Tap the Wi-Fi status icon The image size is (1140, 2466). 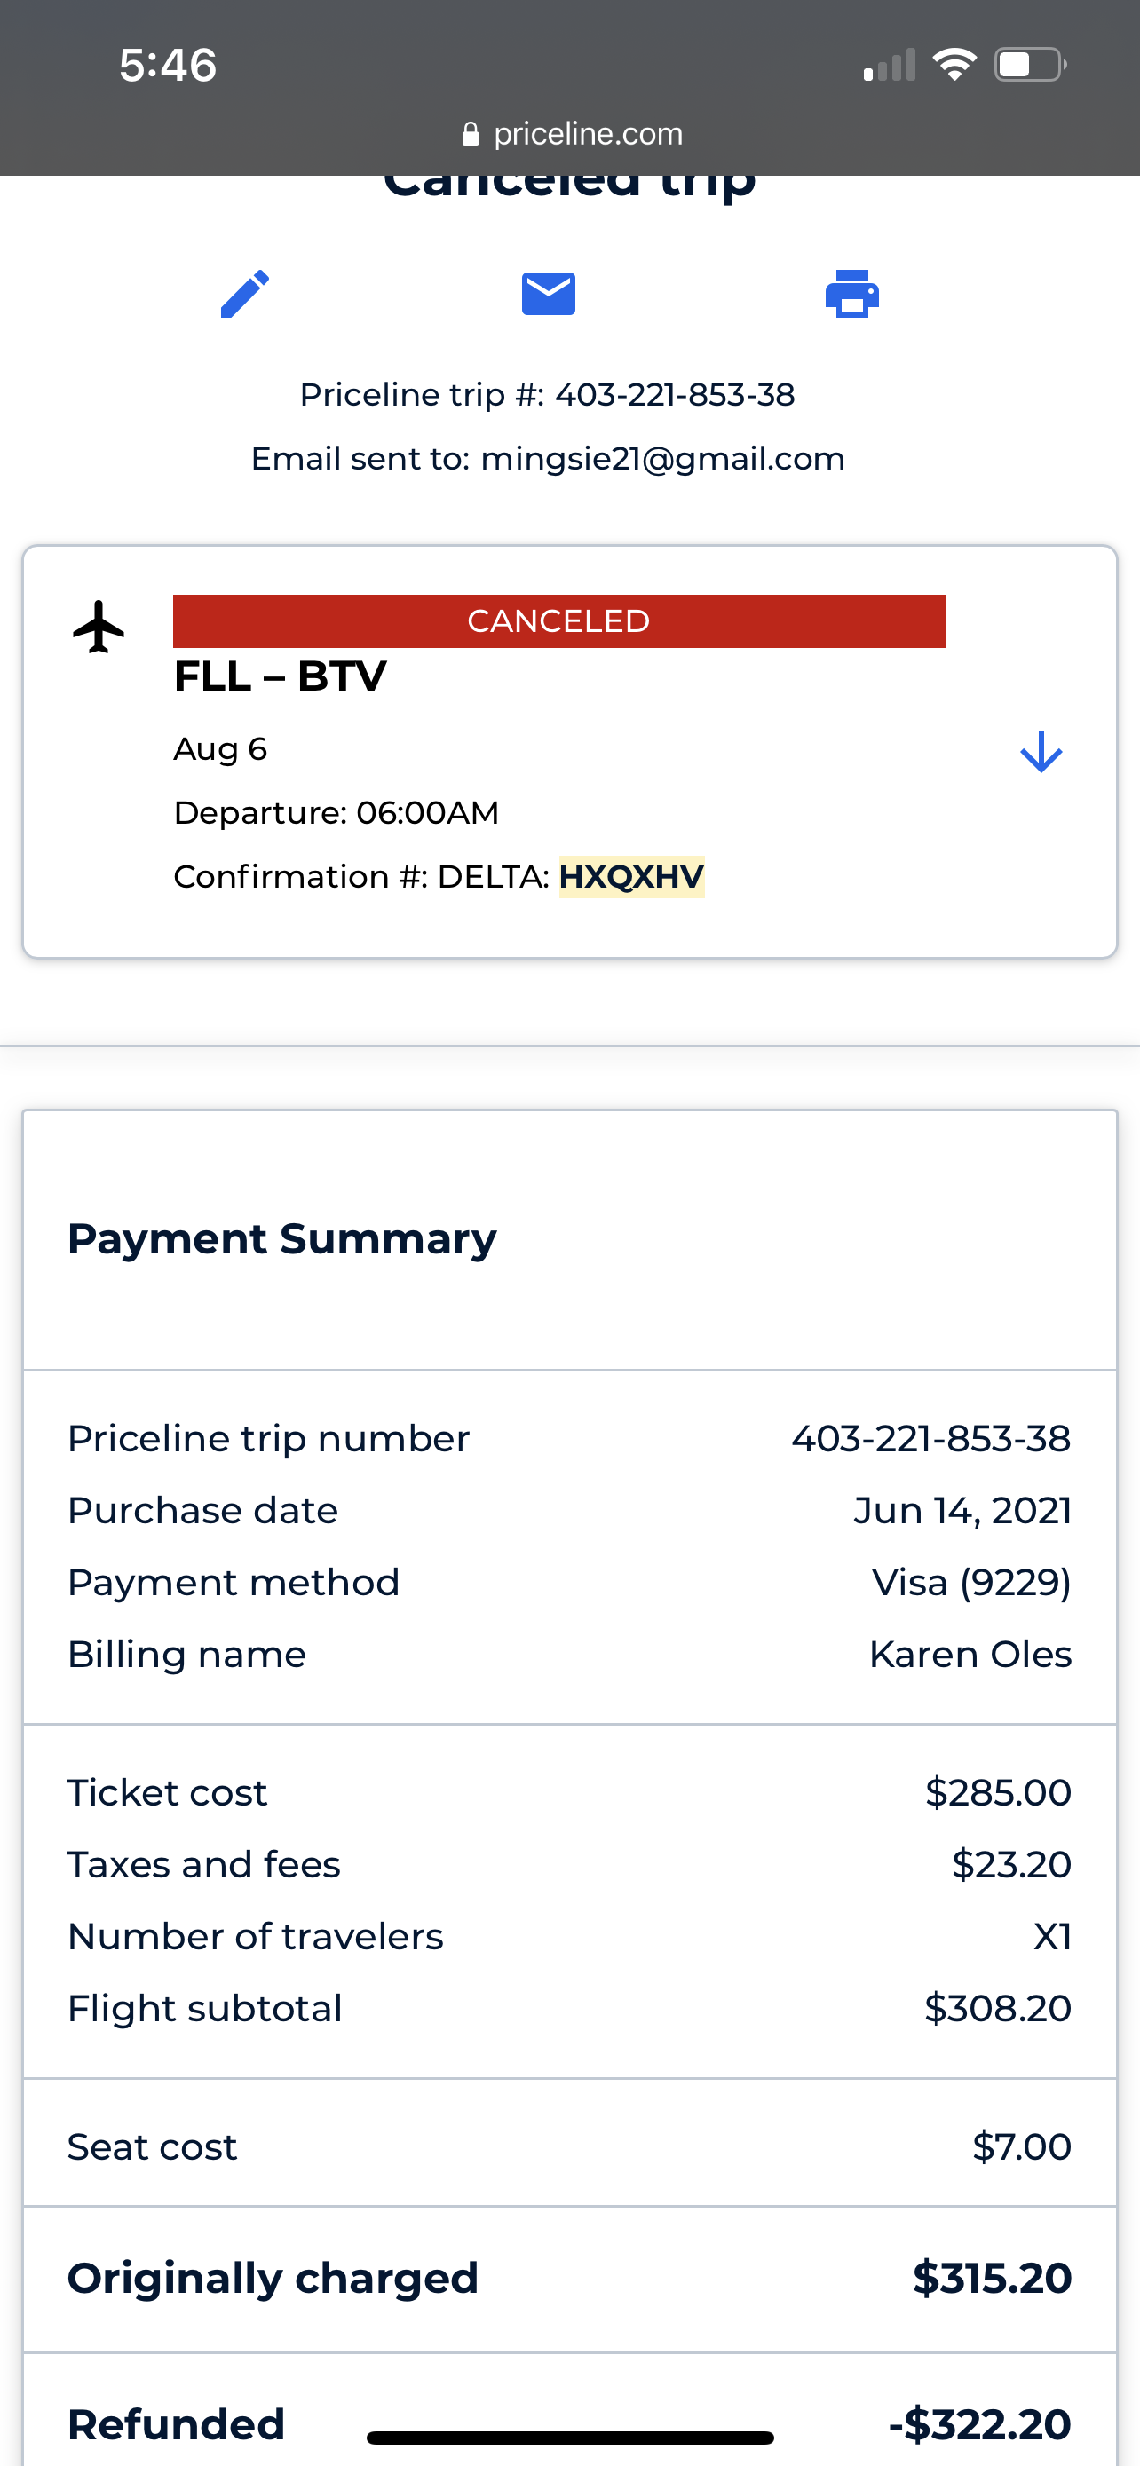click(x=954, y=64)
